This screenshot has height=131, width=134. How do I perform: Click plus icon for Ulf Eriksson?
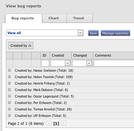pyautogui.click(x=9, y=116)
